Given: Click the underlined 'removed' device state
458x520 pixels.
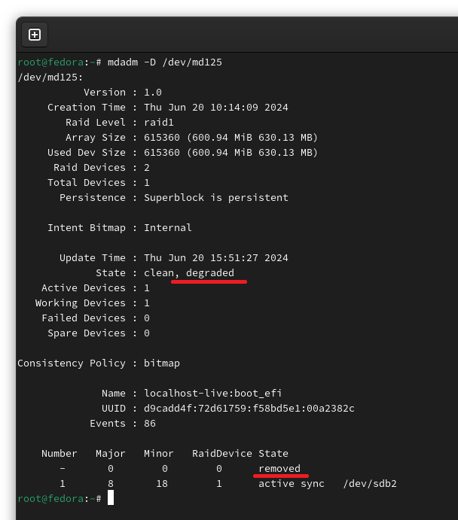Looking at the screenshot, I should pos(279,469).
